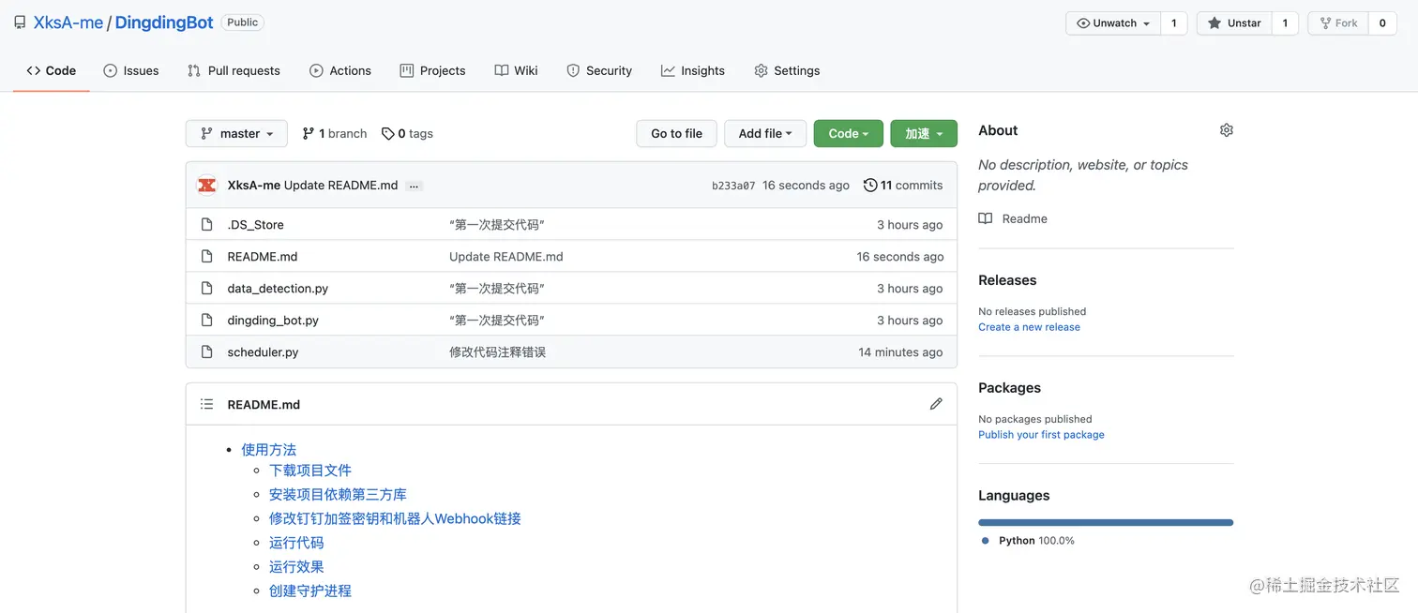Open the DingdingBot repository link
This screenshot has width=1418, height=613.
click(164, 22)
